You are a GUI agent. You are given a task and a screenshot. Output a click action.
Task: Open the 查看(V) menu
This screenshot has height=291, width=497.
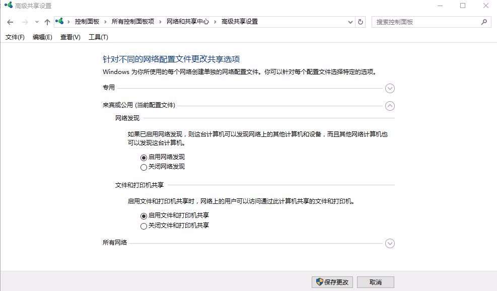click(70, 37)
